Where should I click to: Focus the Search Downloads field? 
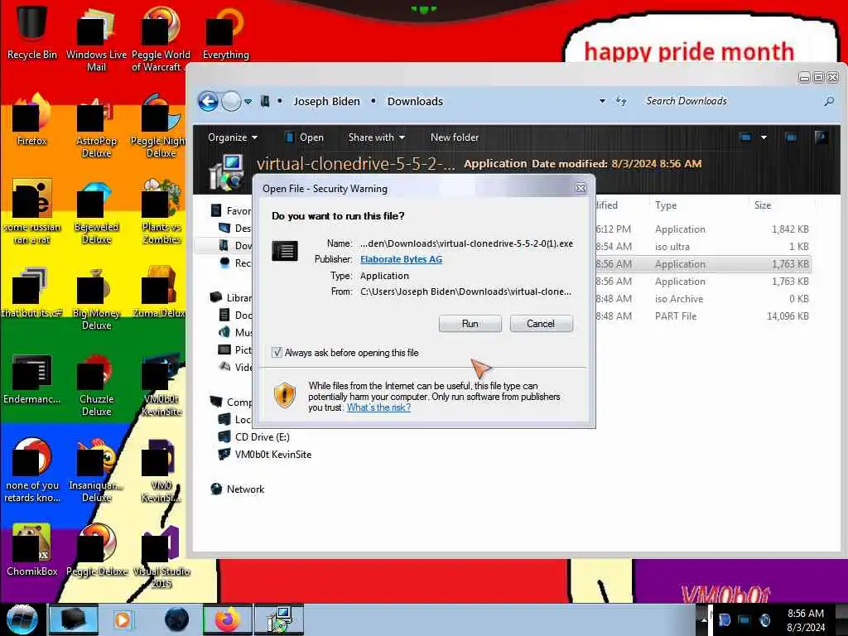coord(730,101)
